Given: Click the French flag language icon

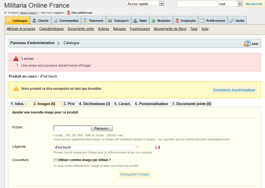Looking at the screenshot, I should pos(158,147).
